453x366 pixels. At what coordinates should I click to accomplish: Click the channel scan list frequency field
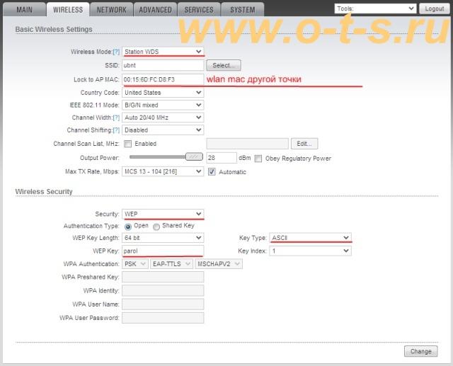pos(248,144)
